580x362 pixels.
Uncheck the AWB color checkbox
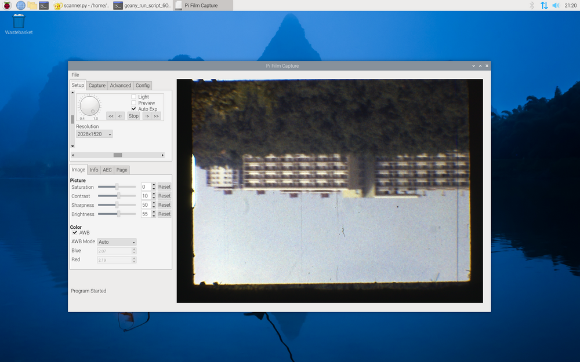(75, 232)
